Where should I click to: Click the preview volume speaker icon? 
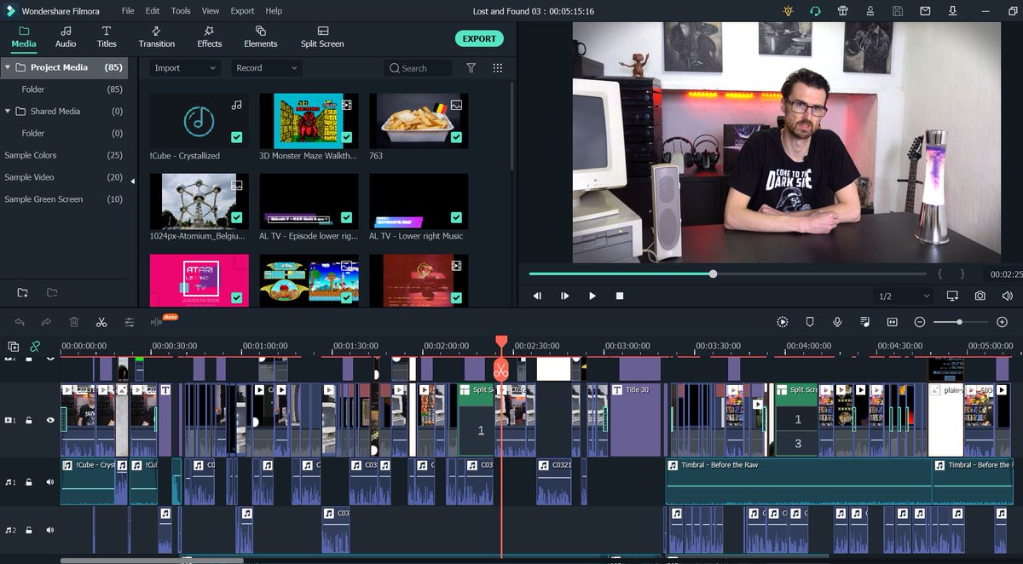pyautogui.click(x=1008, y=296)
